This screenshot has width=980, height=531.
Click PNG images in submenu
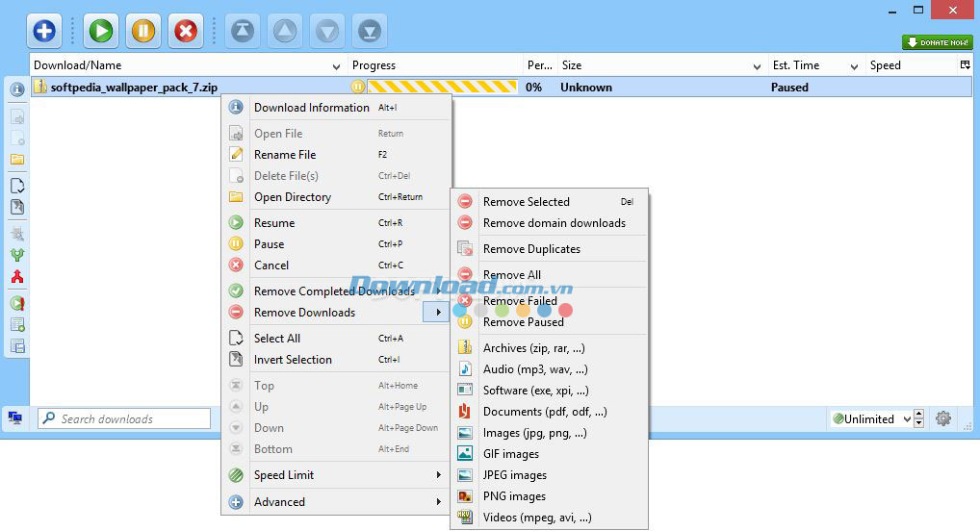tap(550, 496)
